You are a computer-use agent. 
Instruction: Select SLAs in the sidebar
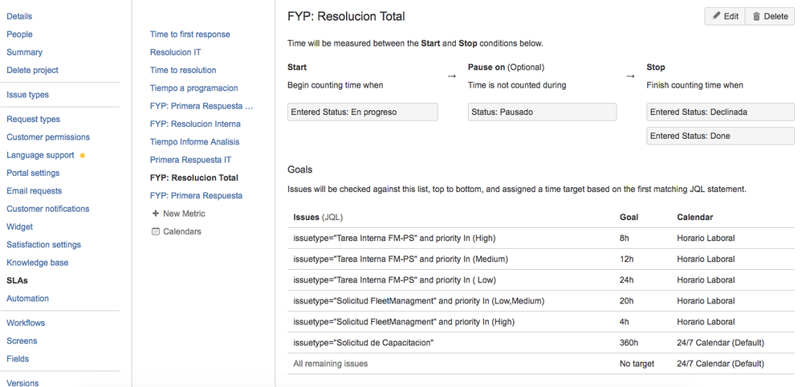(x=17, y=281)
